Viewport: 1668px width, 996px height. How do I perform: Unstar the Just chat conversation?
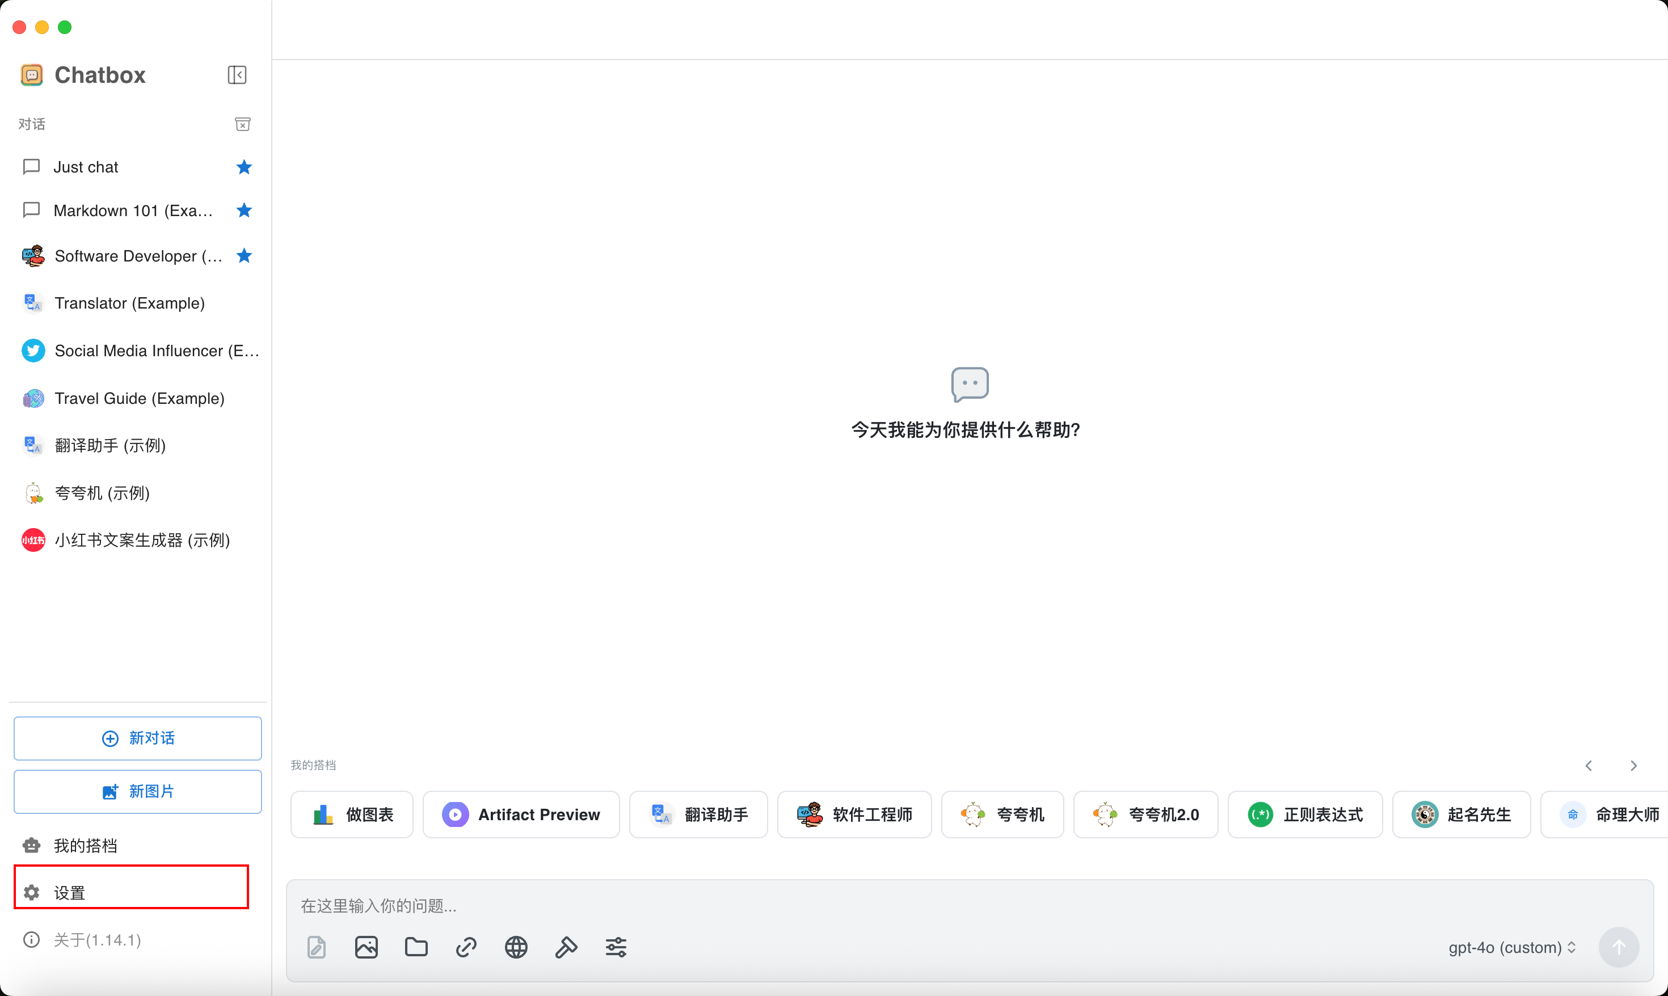(243, 167)
